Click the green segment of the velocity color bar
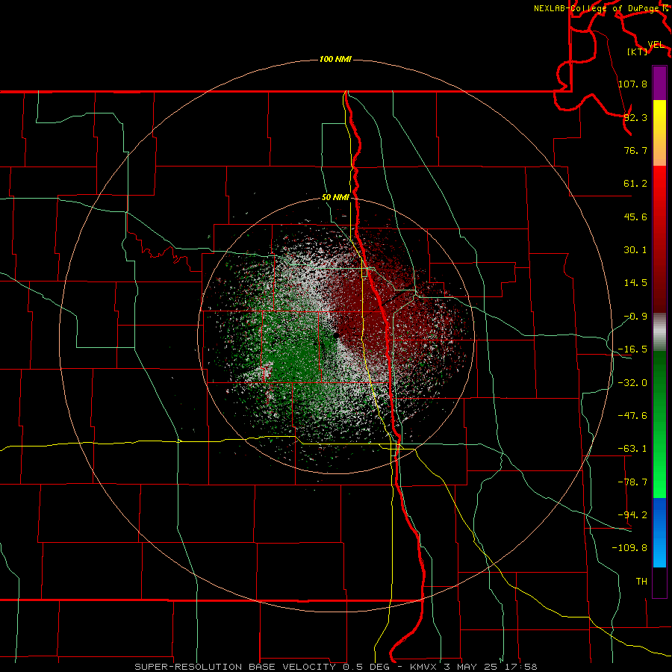 tap(659, 424)
